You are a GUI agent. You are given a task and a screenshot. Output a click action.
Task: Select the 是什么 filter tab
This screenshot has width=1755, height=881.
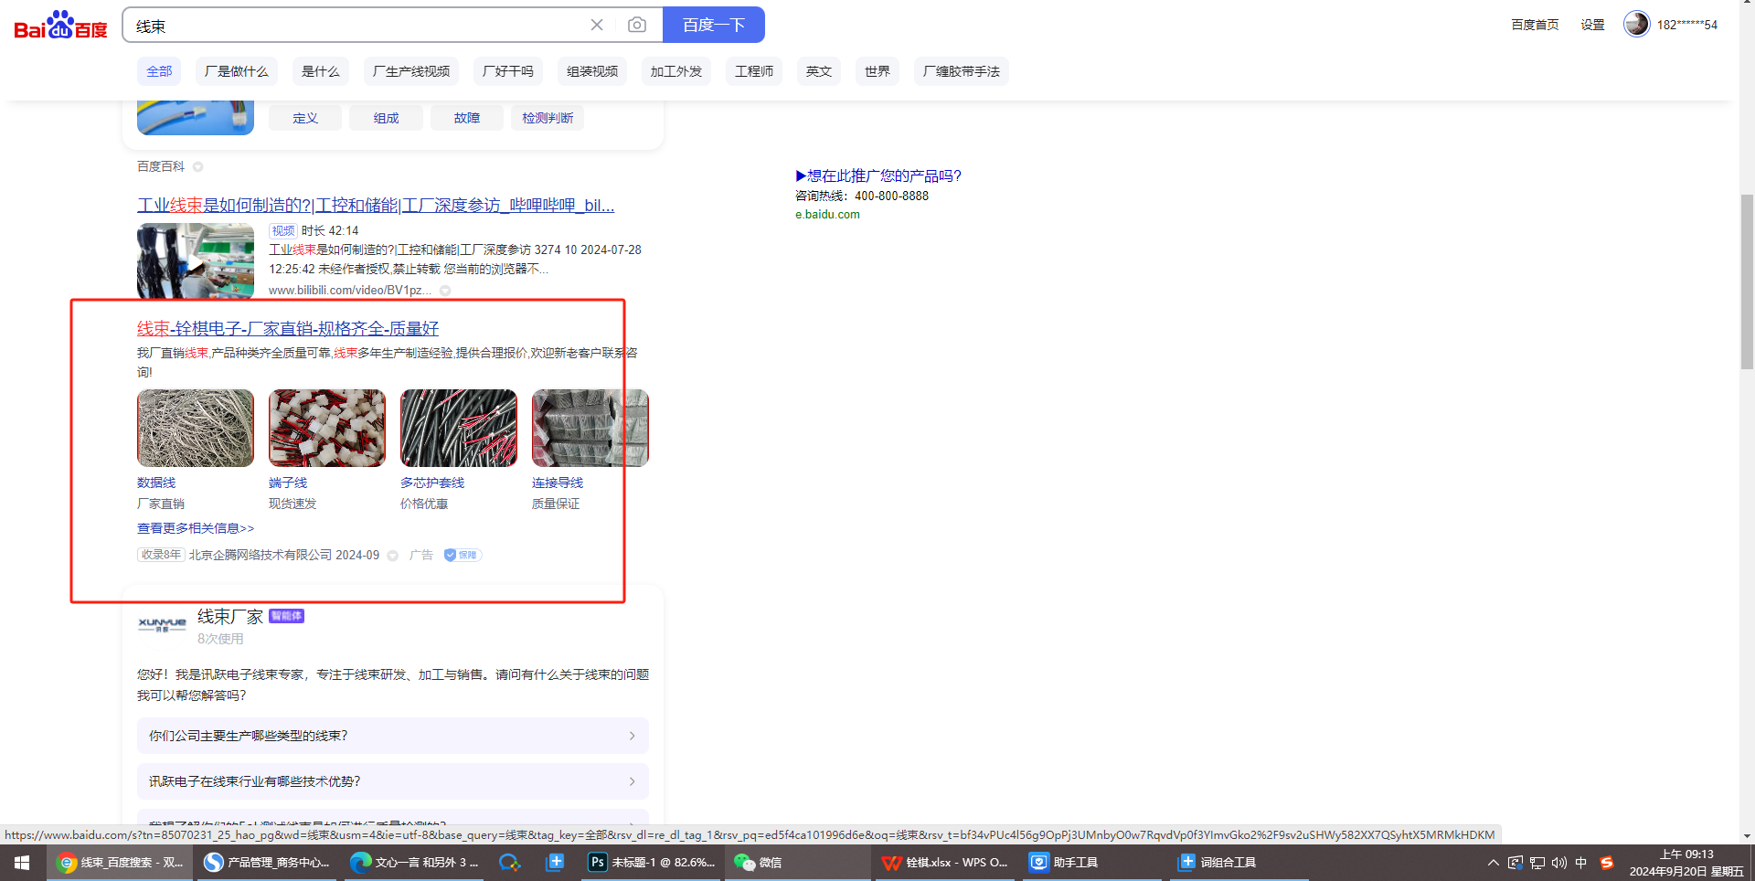pyautogui.click(x=320, y=71)
